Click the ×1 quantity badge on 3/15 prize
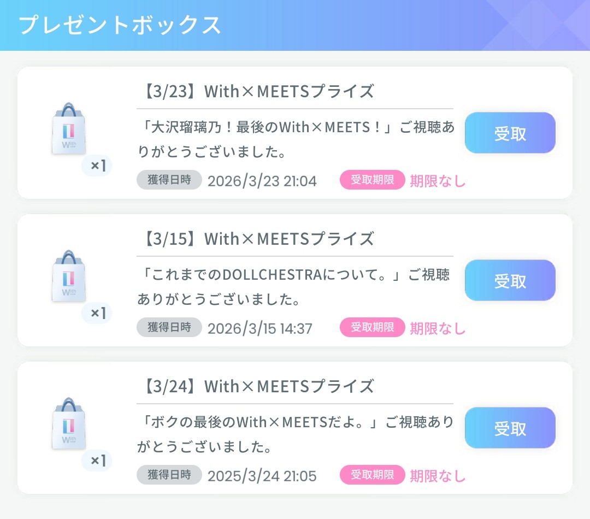590x519 pixels. 97,313
